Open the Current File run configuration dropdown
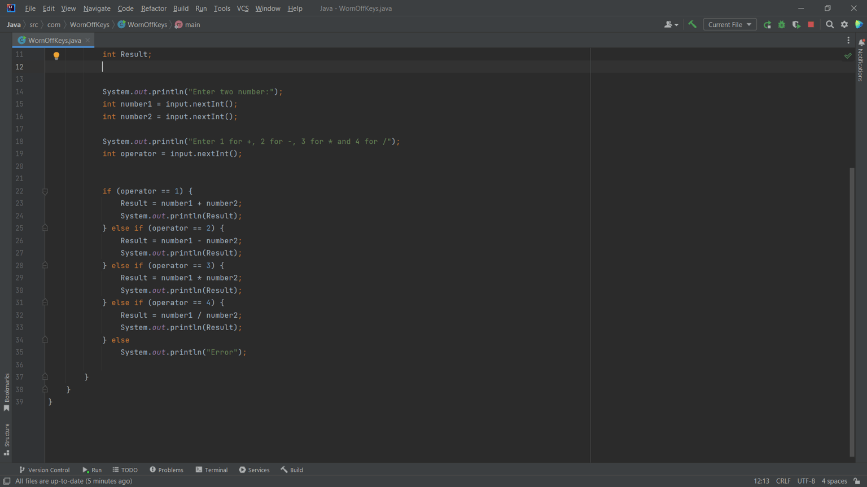This screenshot has height=487, width=867. click(729, 24)
